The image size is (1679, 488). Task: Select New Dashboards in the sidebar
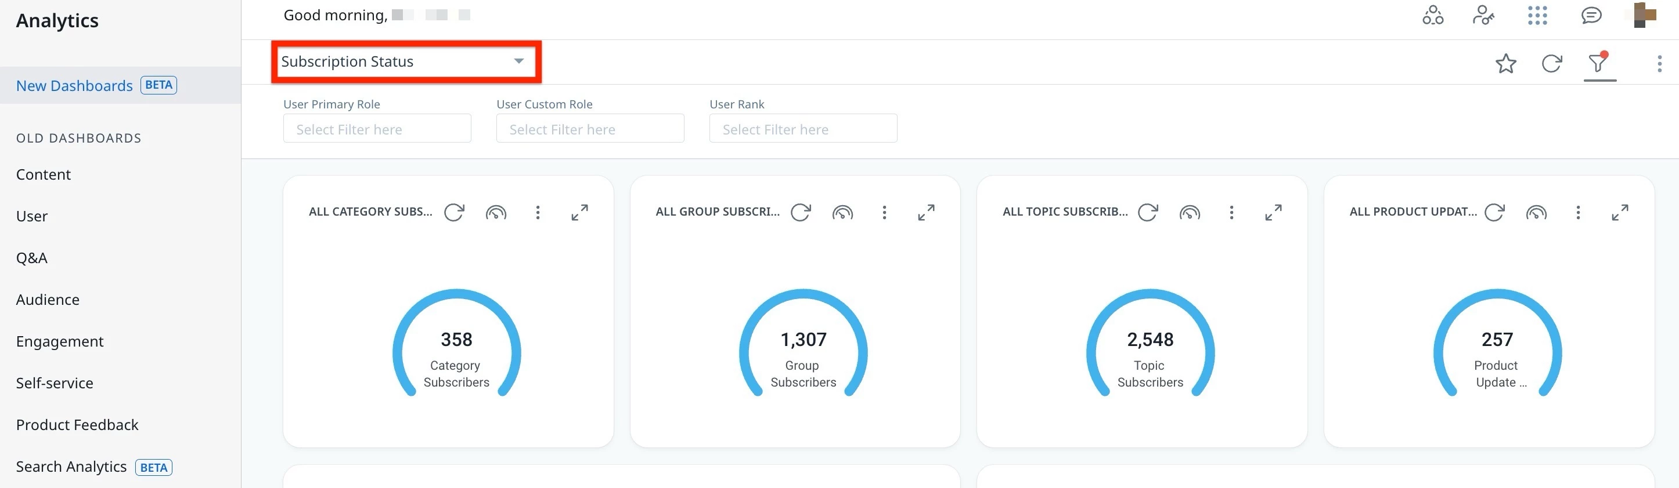click(121, 85)
